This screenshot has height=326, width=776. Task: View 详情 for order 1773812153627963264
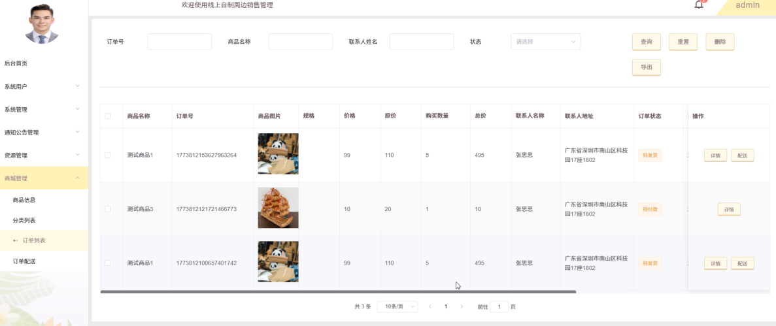(x=716, y=155)
